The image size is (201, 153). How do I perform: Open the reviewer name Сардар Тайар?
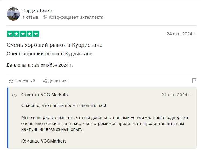coord(37,10)
